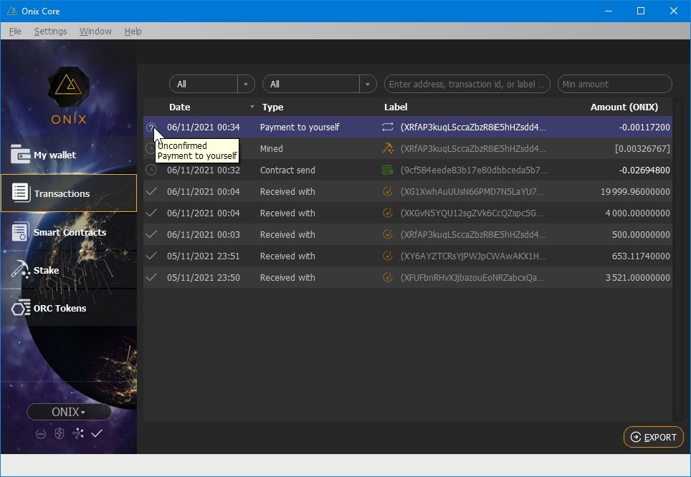Select the [0.00326767] mined amount

[642, 149]
